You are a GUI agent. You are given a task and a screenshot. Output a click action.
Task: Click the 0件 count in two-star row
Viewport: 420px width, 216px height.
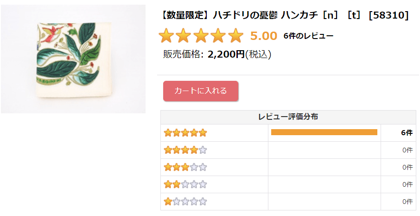[x=407, y=184]
